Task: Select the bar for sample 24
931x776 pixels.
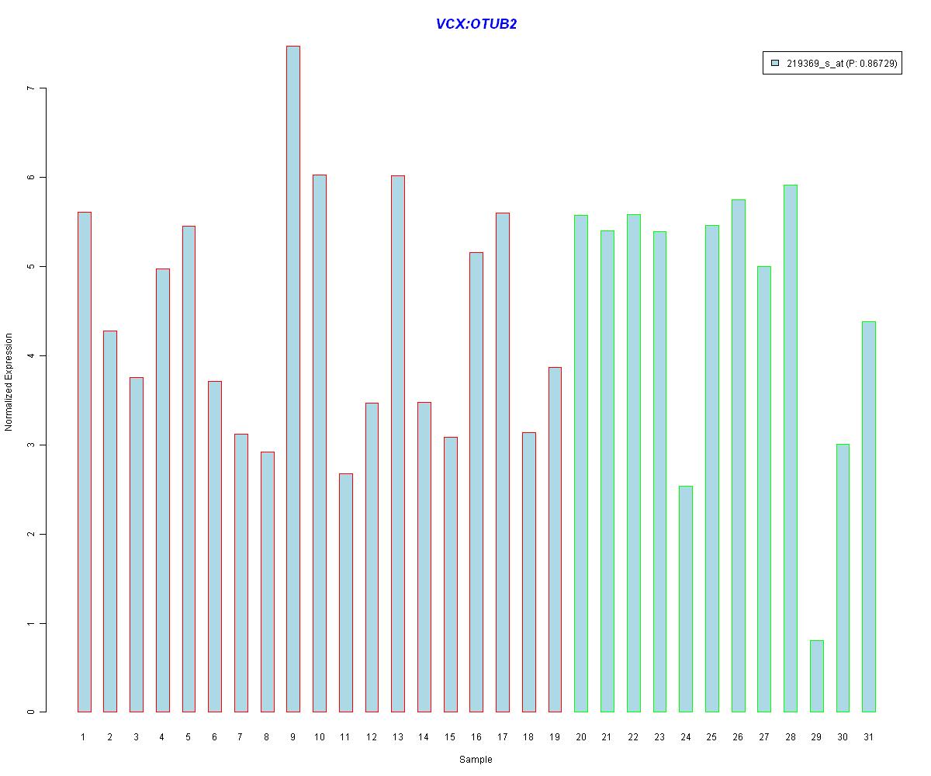Action: tap(687, 599)
